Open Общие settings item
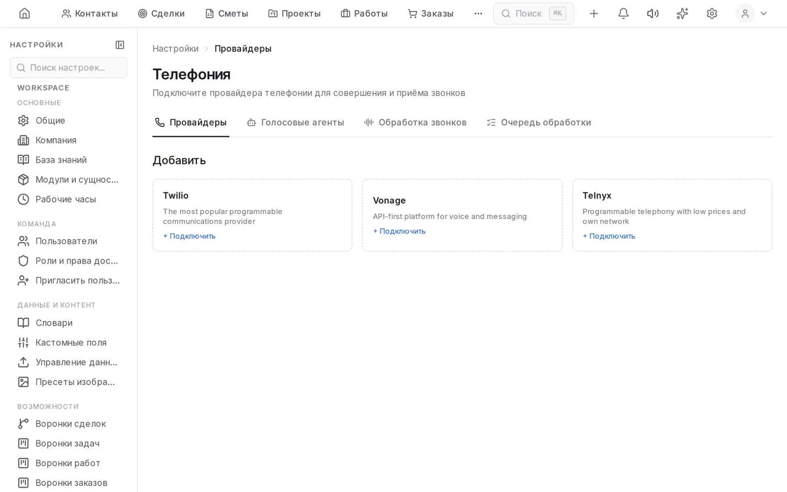Screen dimensions: 787x492 coord(68,121)
